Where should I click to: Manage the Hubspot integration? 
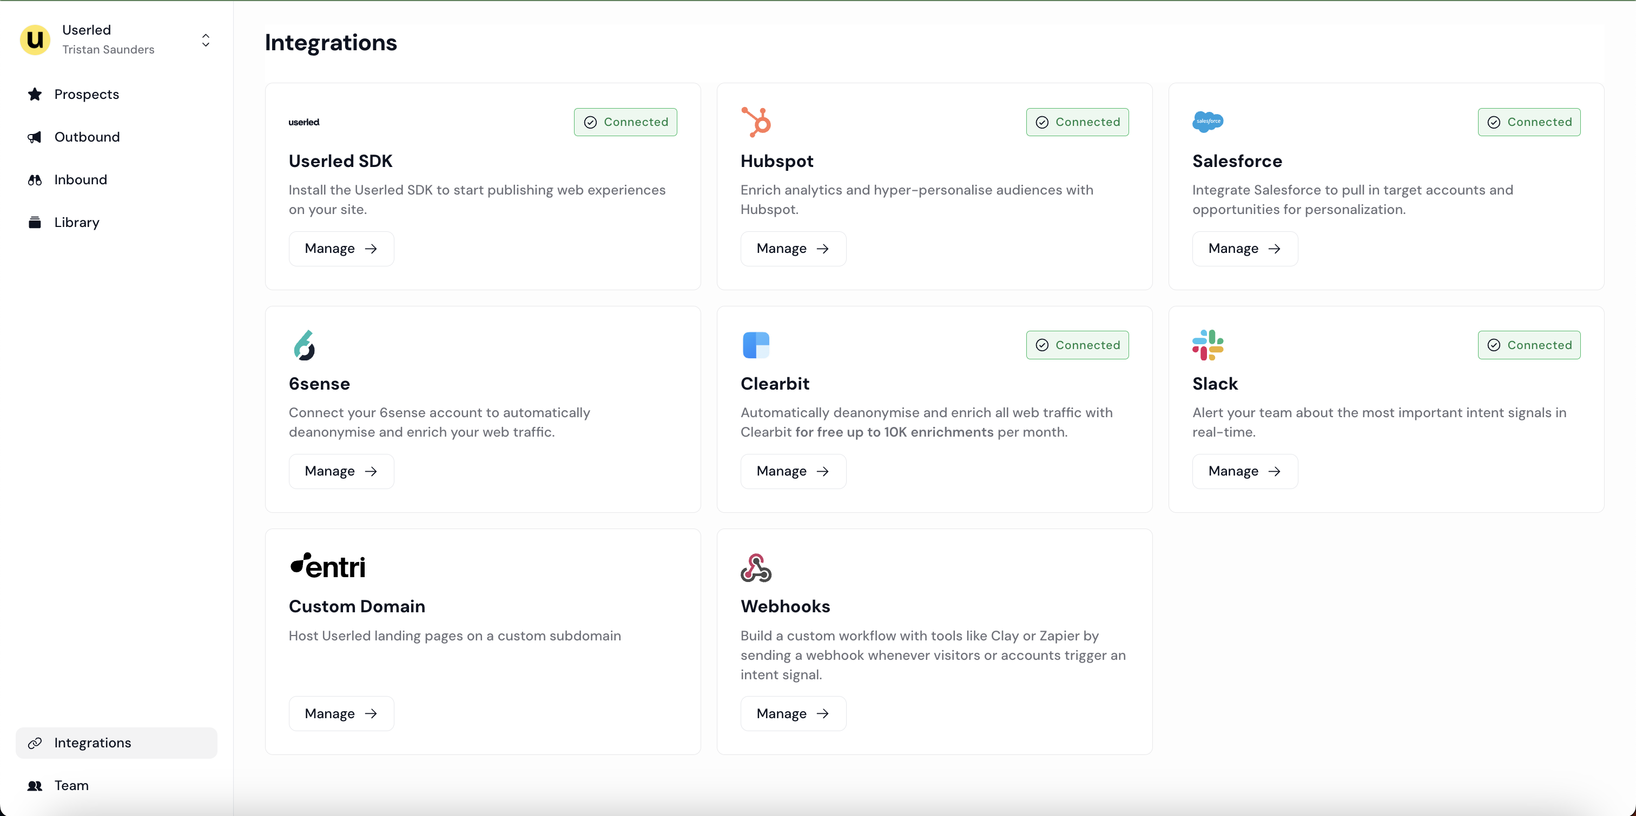[793, 249]
